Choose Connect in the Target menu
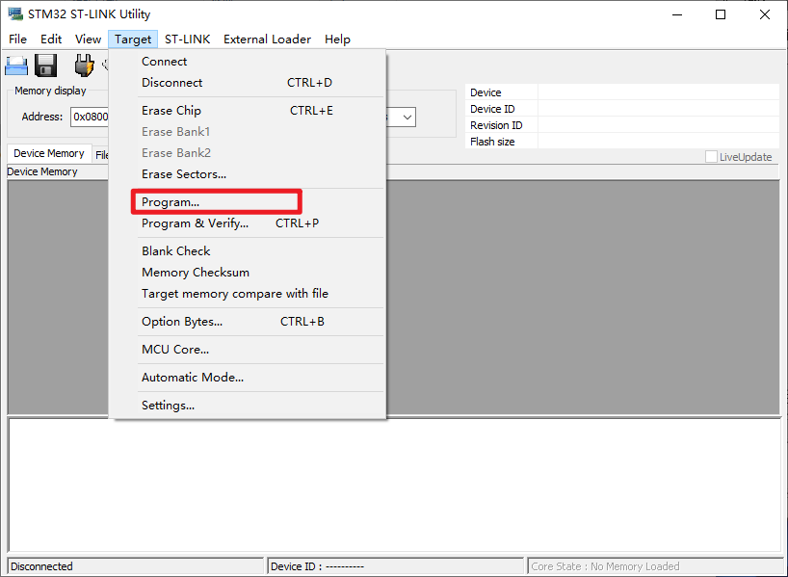Image resolution: width=788 pixels, height=577 pixels. (248, 62)
